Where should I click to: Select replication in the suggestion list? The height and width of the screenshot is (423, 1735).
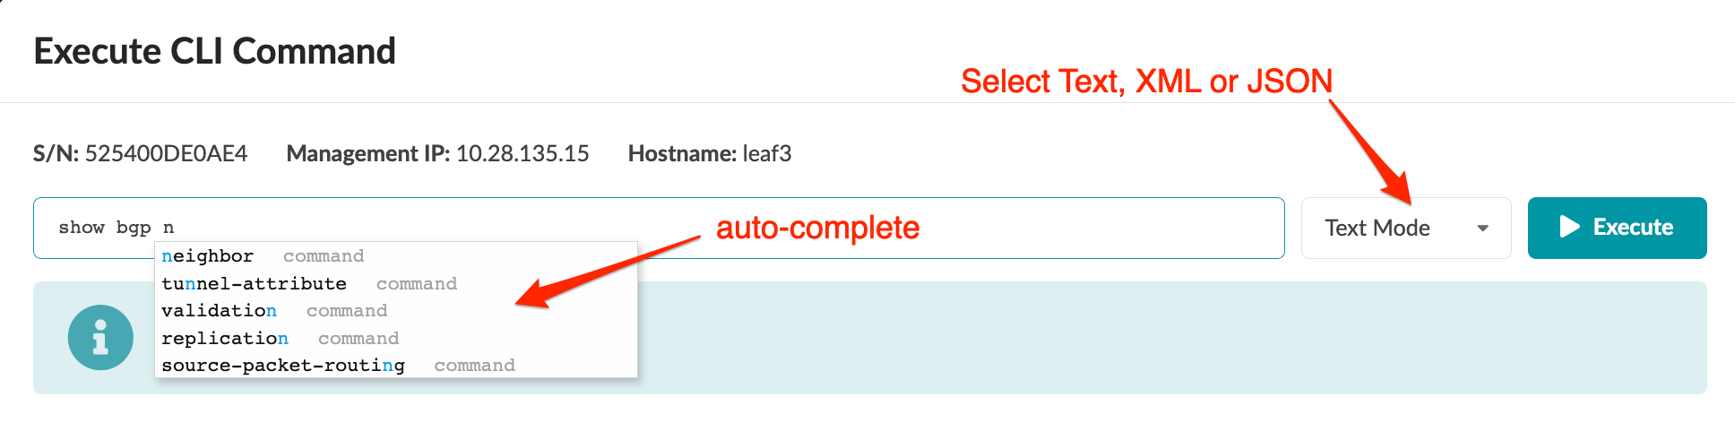pyautogui.click(x=224, y=339)
